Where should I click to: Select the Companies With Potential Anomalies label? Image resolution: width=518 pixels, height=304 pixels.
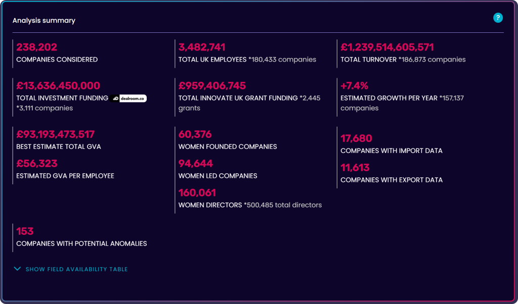click(x=81, y=243)
